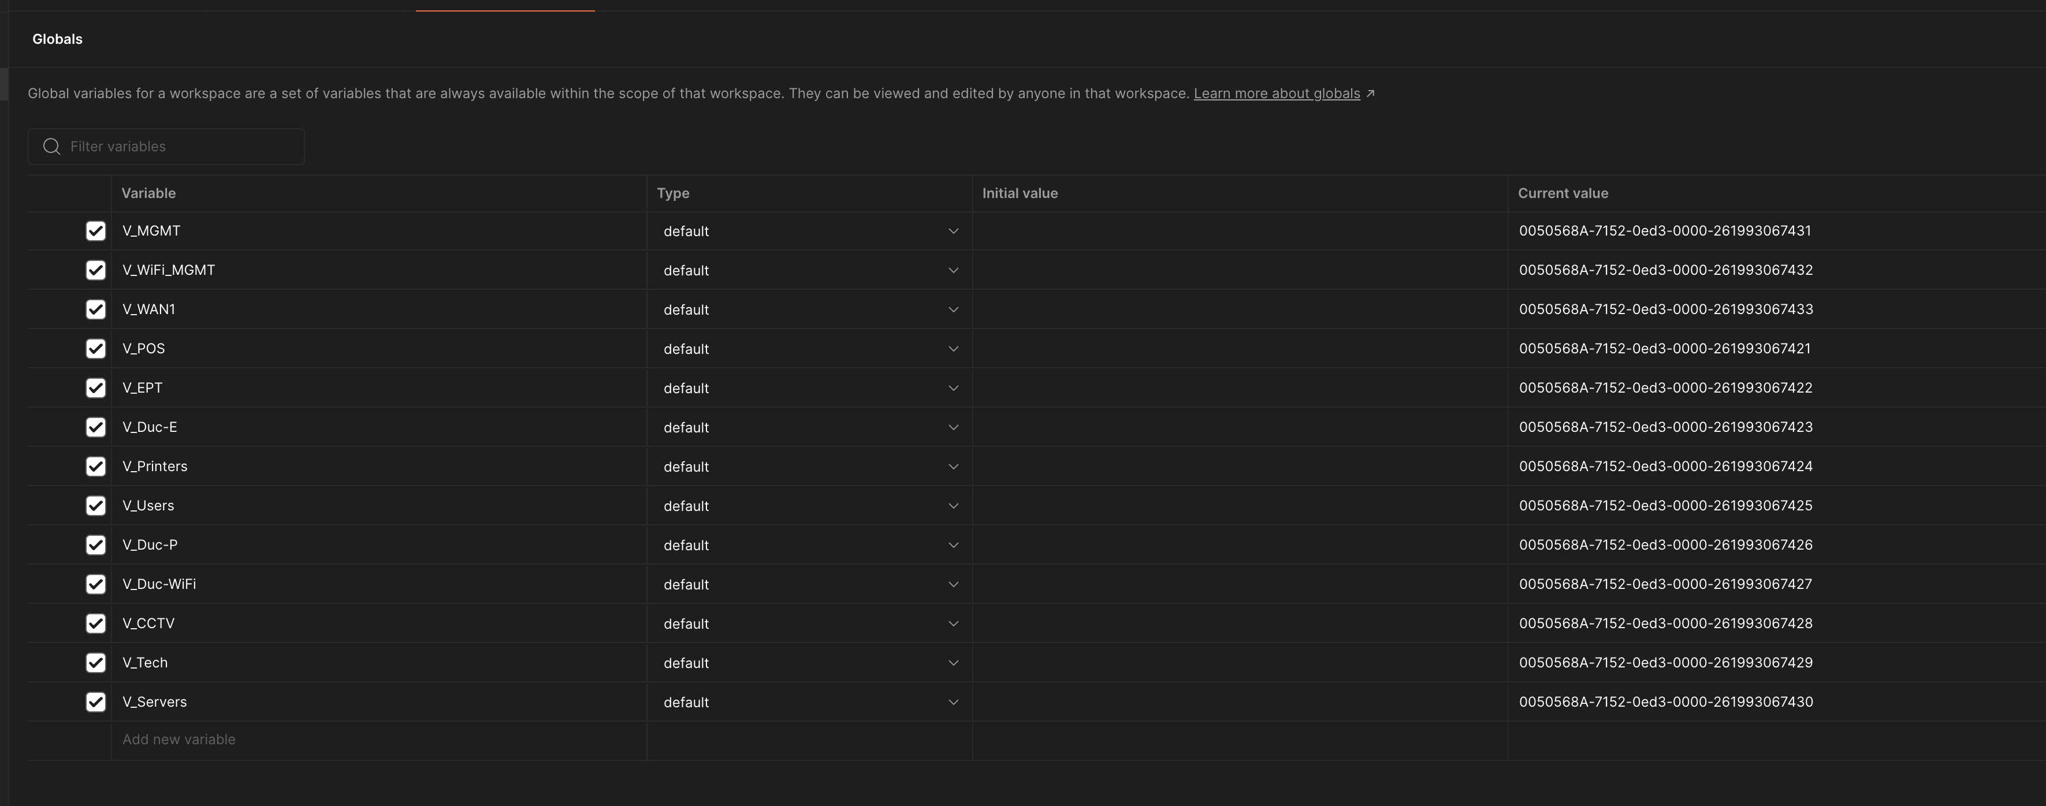Click external link arrow beside Learn more

[1370, 94]
